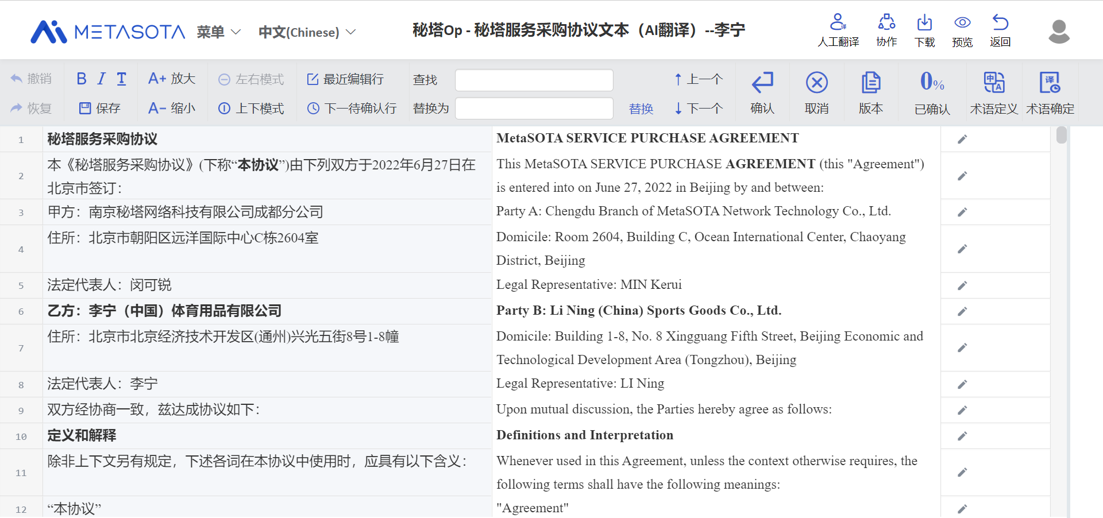Screen dimensions: 1103x518
Task: Focus the 查找 search field
Action: click(x=534, y=80)
